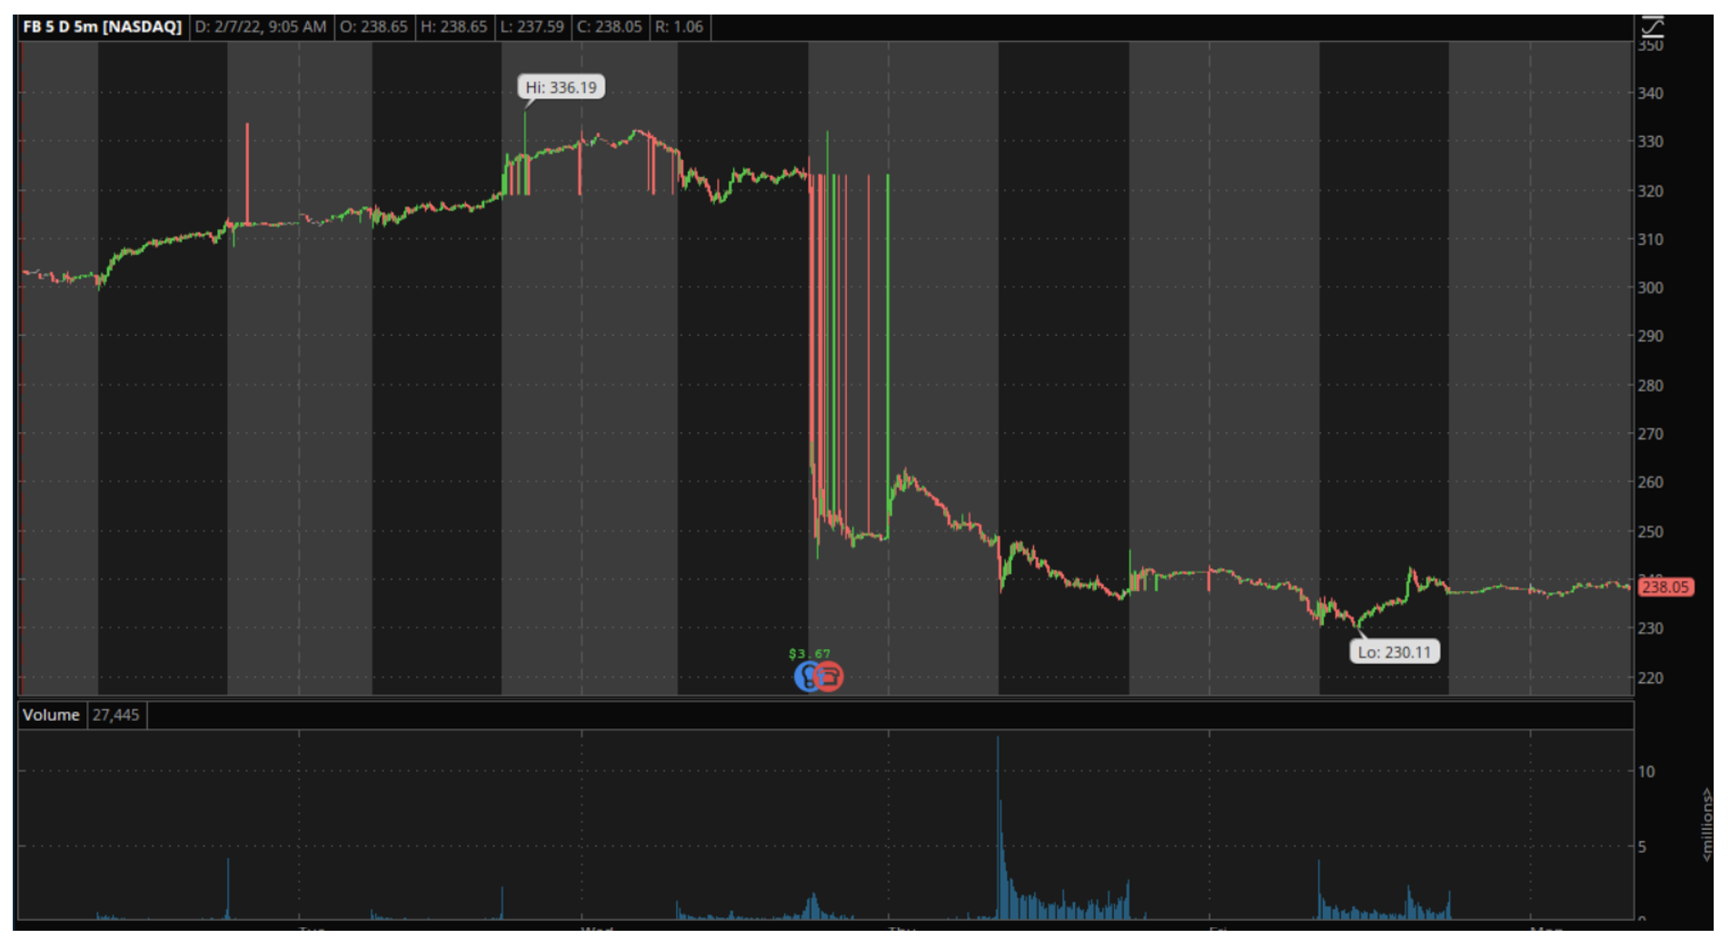This screenshot has width=1730, height=948.
Task: Click the range value 'R: 1.06'
Action: coord(680,27)
